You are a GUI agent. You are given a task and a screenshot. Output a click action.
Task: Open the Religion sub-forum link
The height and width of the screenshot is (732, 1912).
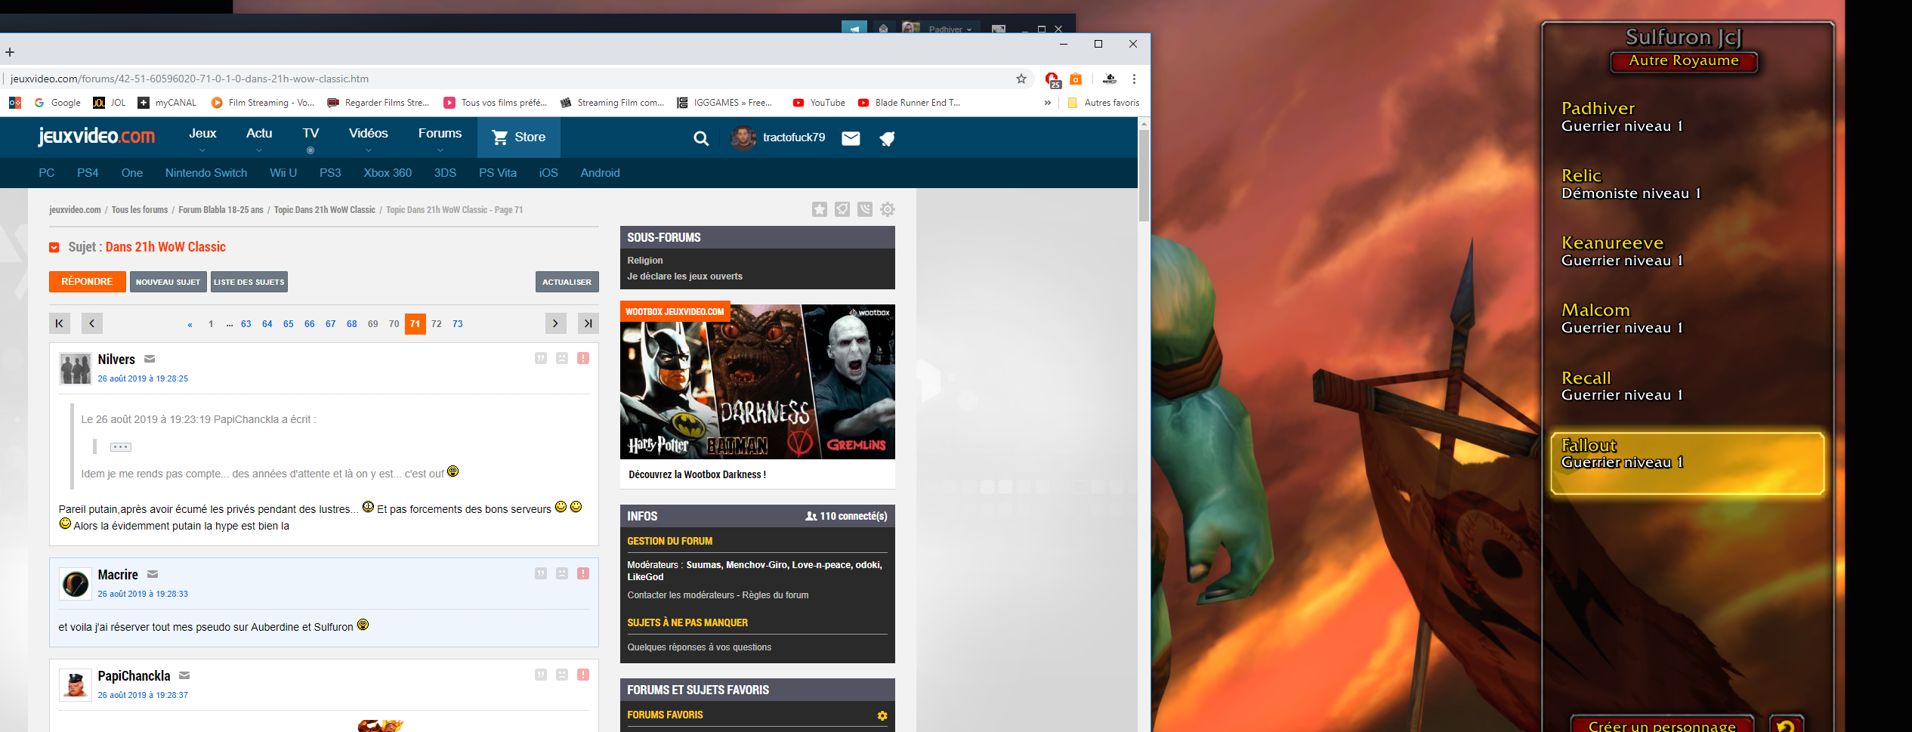pyautogui.click(x=645, y=261)
